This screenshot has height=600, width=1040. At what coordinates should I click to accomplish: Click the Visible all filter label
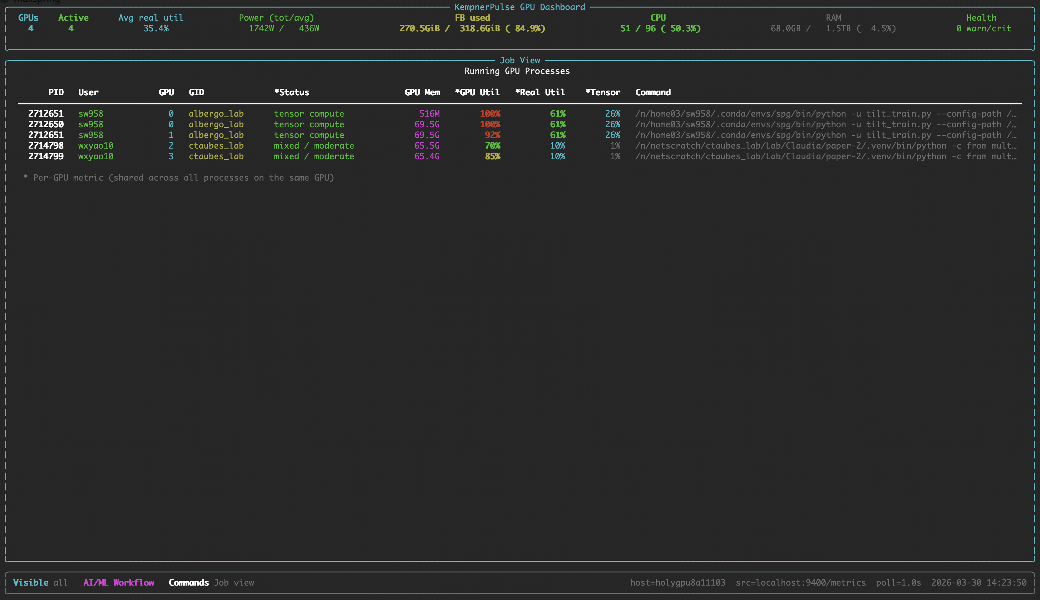click(x=40, y=582)
